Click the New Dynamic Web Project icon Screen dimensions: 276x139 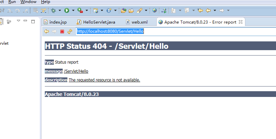pyautogui.click(x=96, y=10)
